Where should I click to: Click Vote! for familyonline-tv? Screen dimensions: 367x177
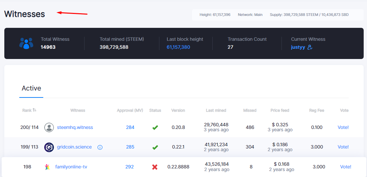point(346,167)
